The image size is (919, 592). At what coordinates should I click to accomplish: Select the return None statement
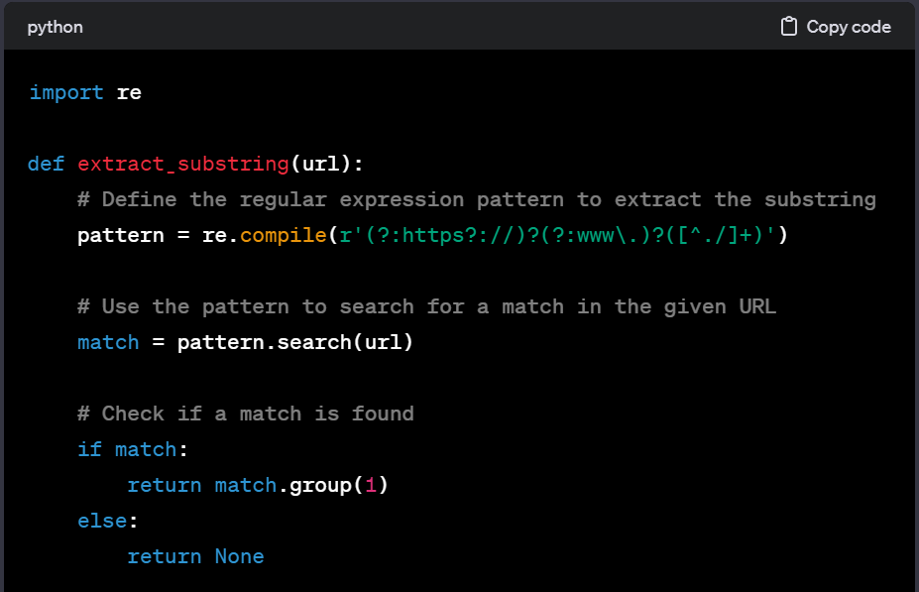tap(195, 556)
